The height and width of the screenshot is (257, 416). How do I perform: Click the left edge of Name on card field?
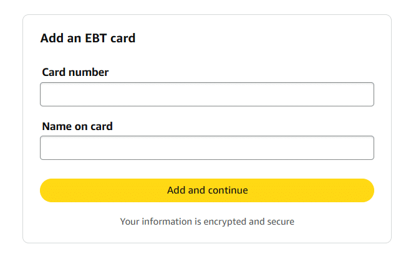(x=45, y=147)
